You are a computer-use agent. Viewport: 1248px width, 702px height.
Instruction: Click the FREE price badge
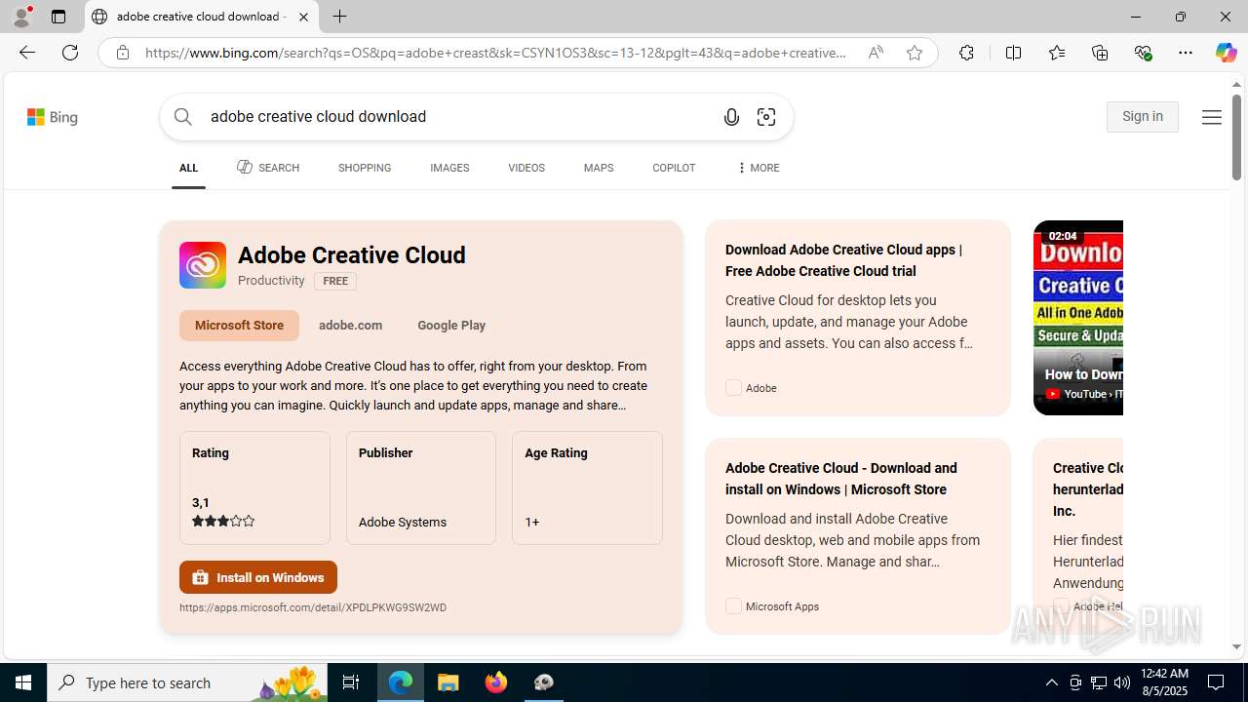(335, 281)
